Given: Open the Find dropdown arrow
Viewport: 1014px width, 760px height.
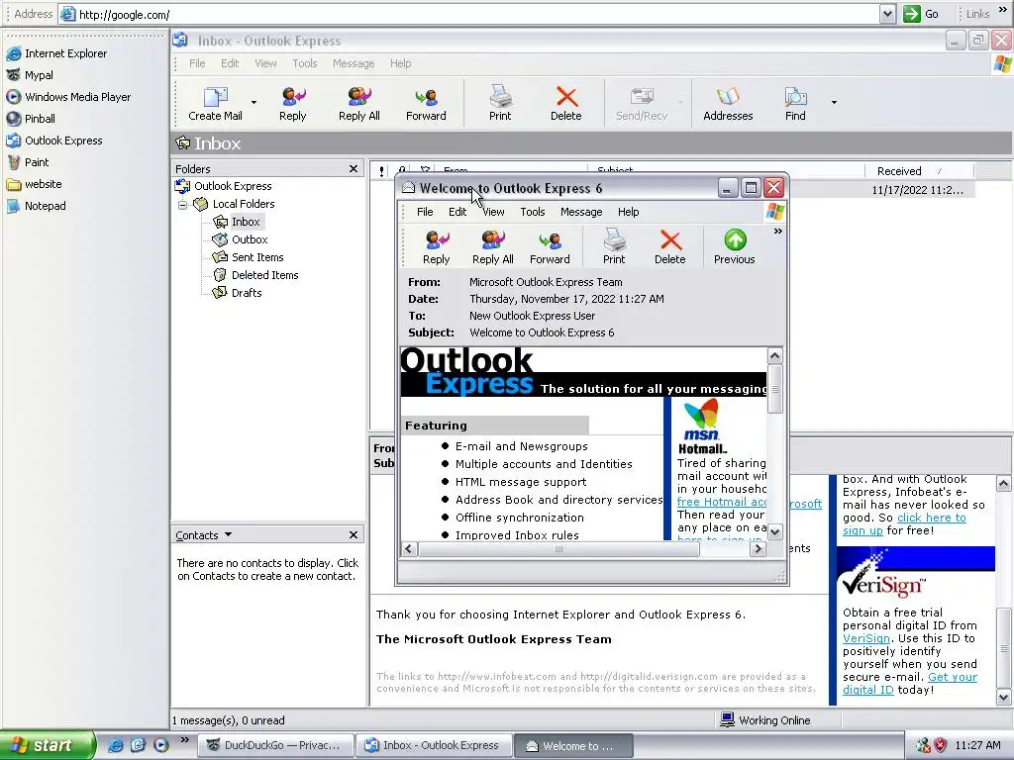Looking at the screenshot, I should (x=834, y=102).
